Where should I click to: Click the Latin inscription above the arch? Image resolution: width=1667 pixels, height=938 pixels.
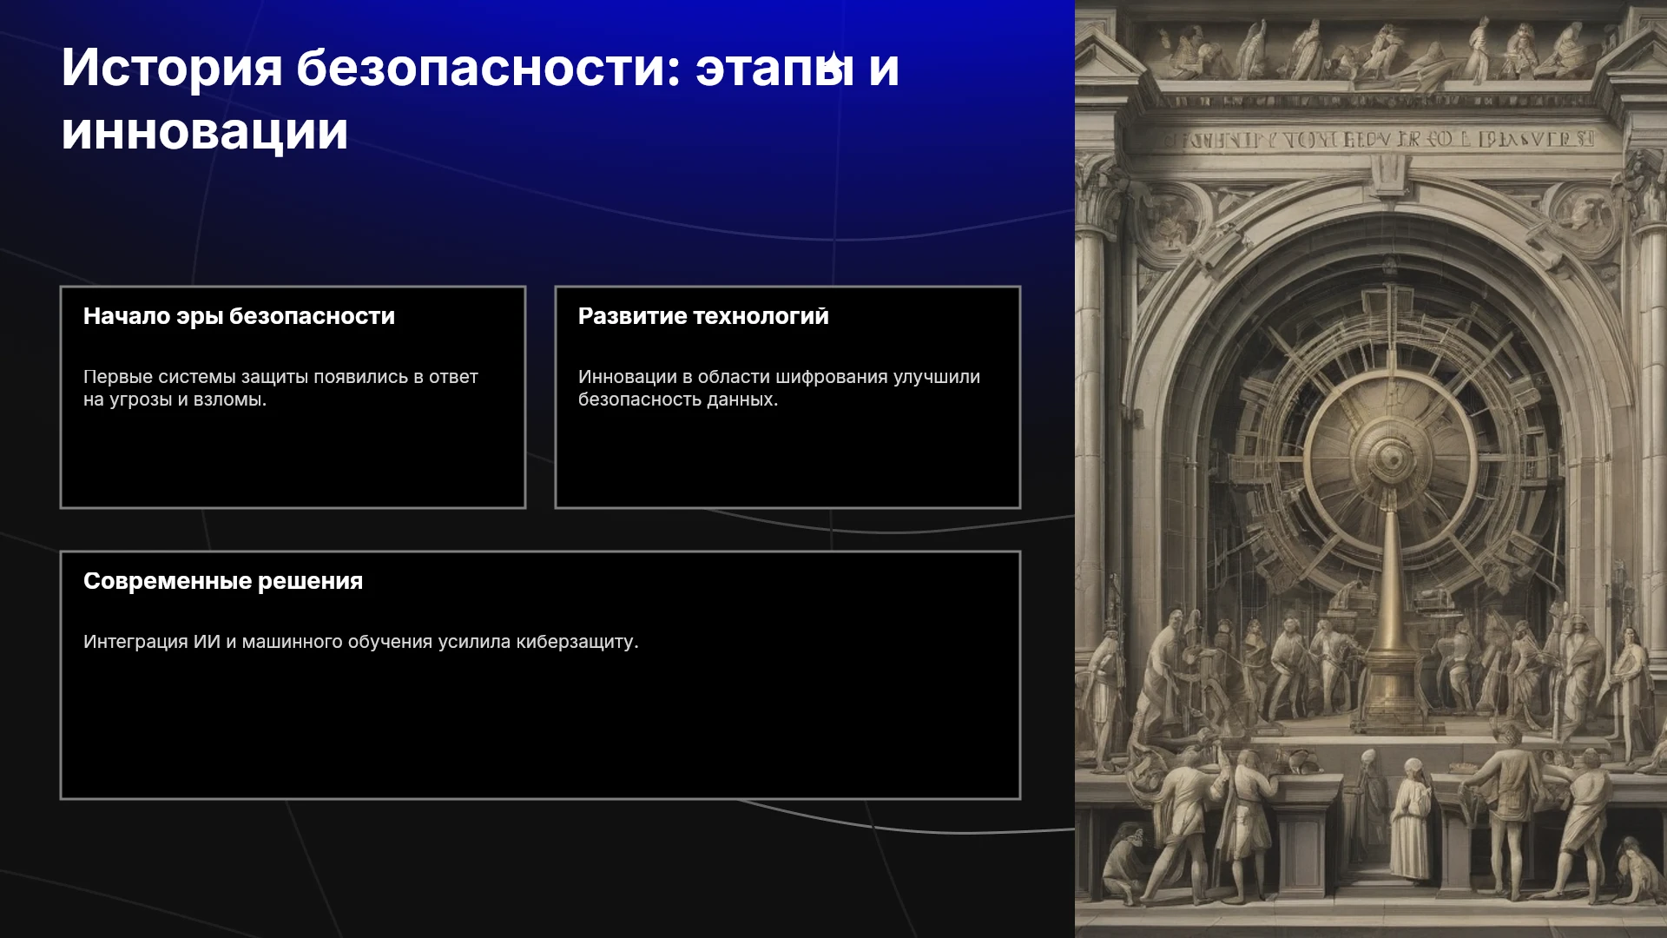tap(1379, 139)
